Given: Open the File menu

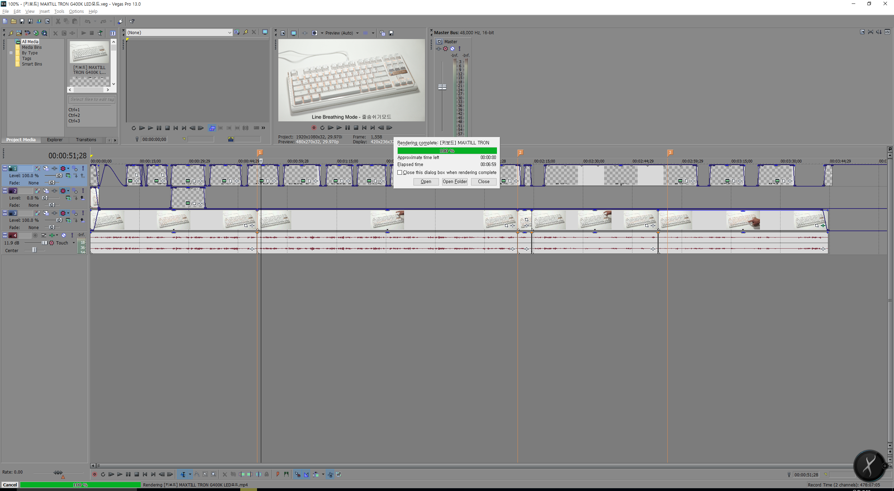Looking at the screenshot, I should 6,11.
